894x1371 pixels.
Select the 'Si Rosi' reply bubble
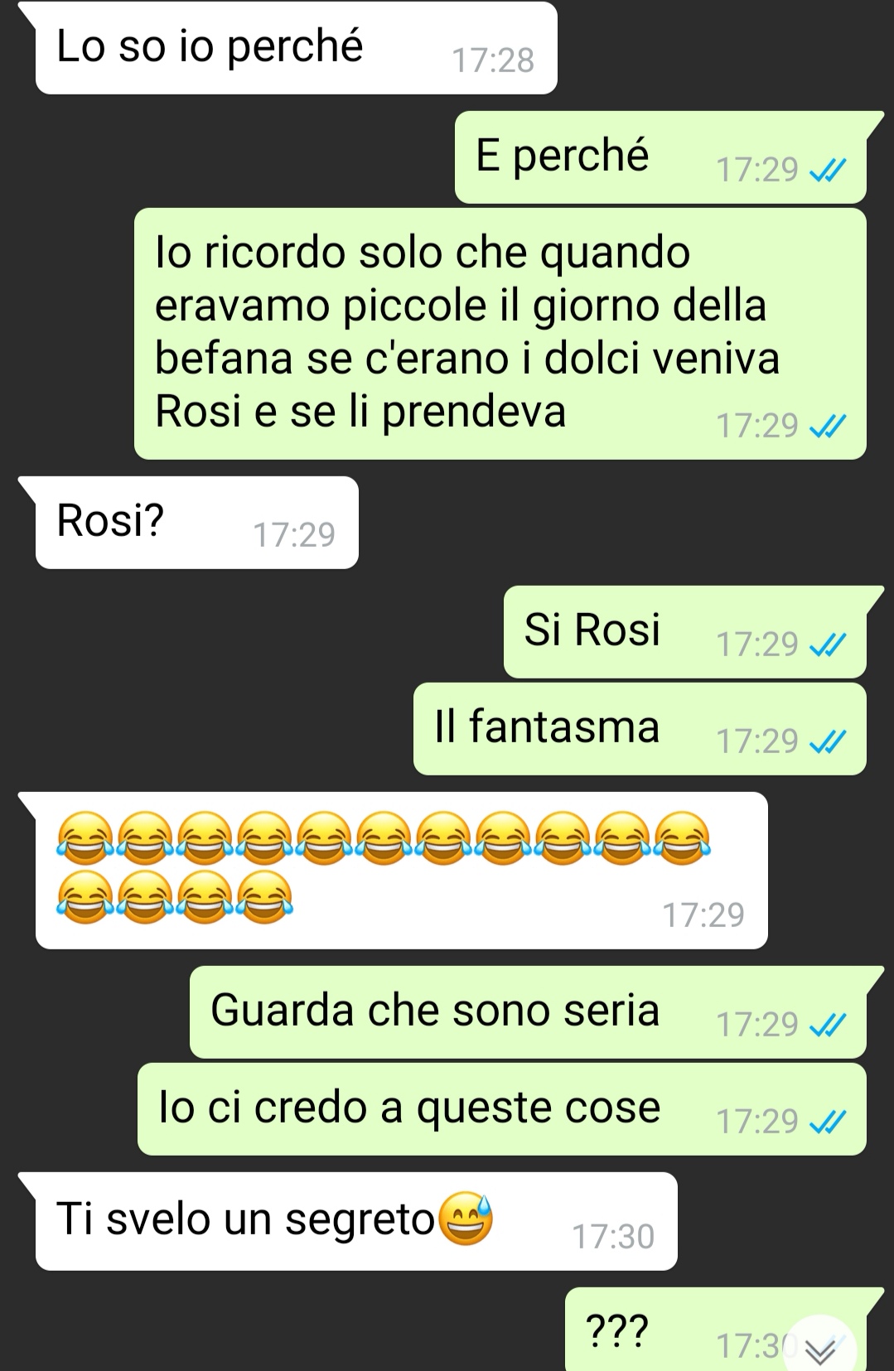pyautogui.click(x=685, y=632)
